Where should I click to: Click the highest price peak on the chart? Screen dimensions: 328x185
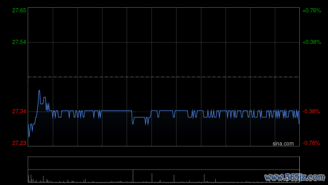click(39, 91)
